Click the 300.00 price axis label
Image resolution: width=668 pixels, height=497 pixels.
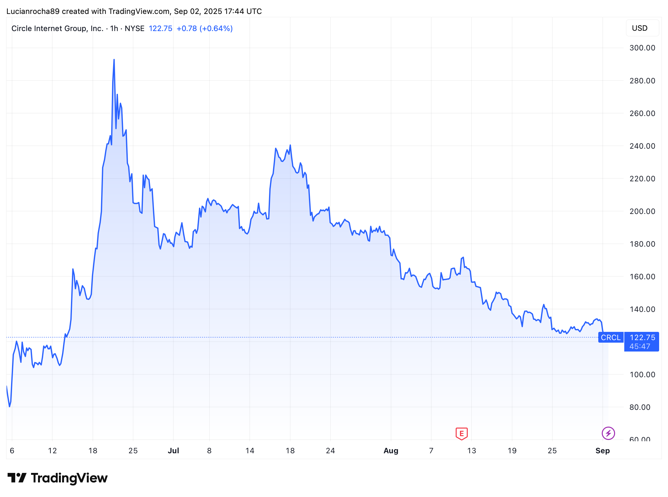click(642, 48)
